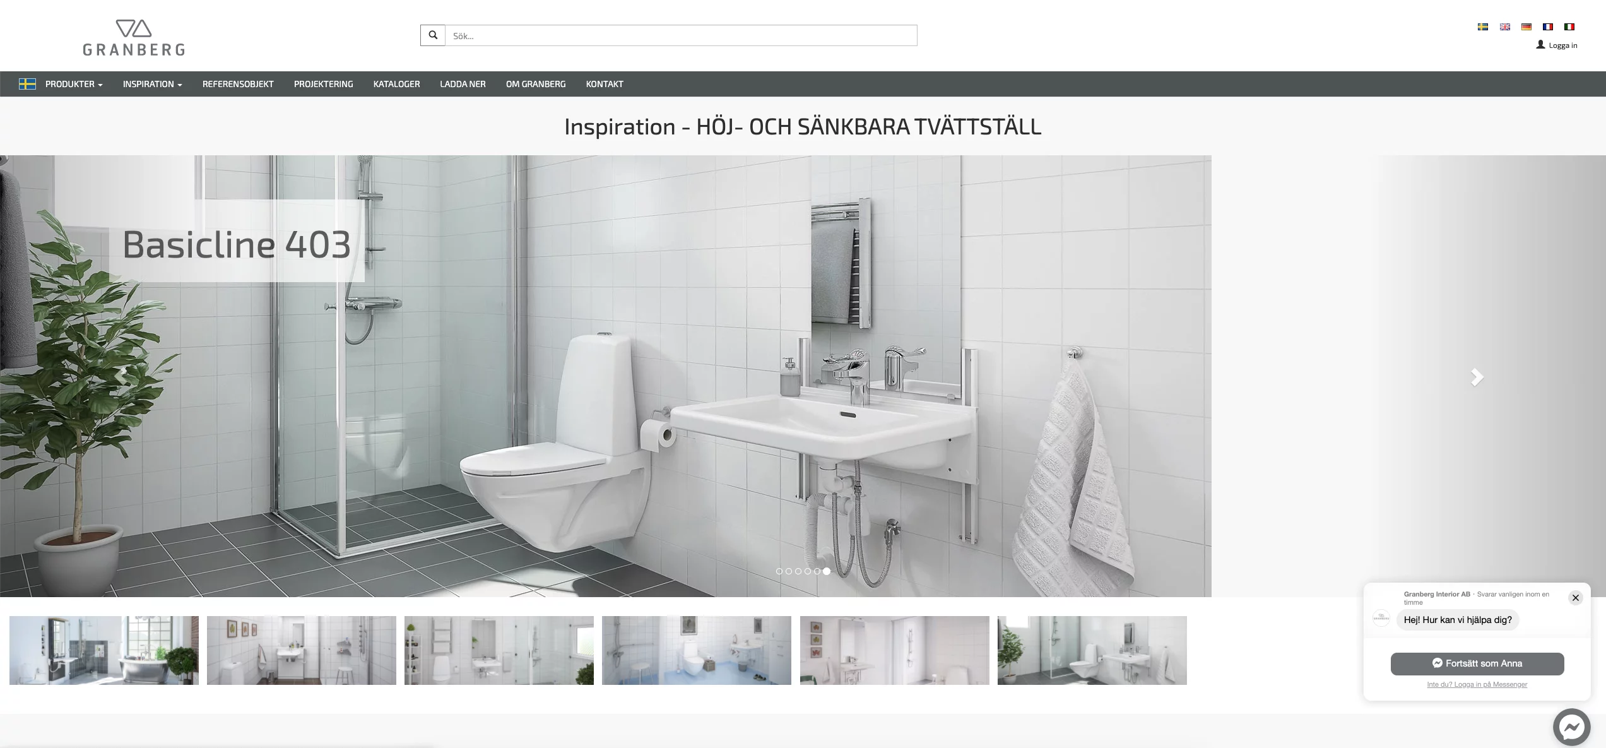The image size is (1606, 748).
Task: Open thumbnail showing the blue floor bathroom
Action: click(697, 650)
